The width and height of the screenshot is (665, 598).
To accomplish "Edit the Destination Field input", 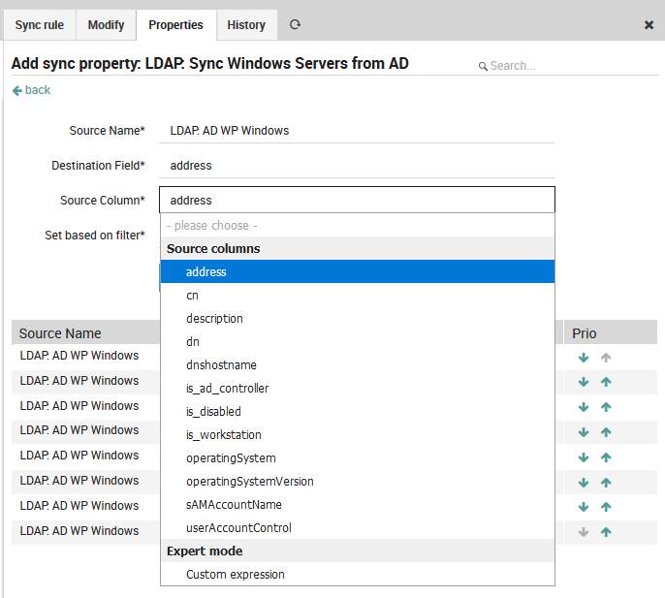I will click(357, 166).
